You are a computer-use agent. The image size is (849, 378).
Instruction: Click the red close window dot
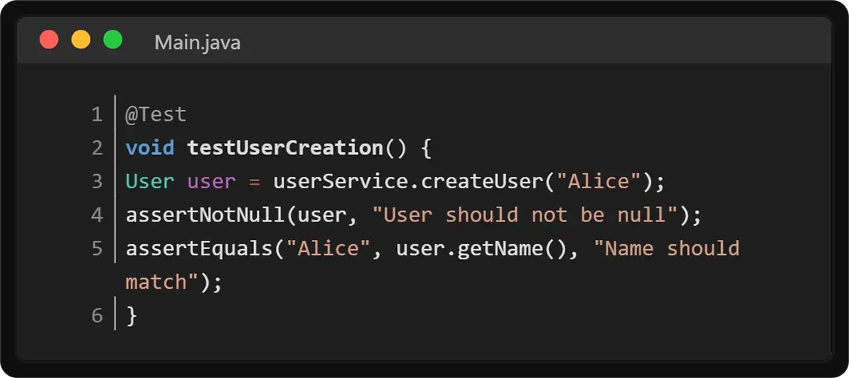click(x=49, y=40)
